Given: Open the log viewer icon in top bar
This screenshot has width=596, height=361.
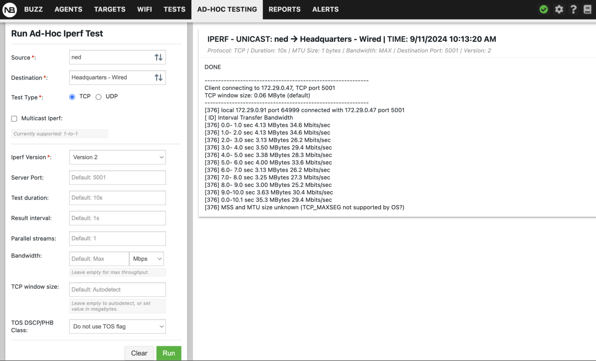Looking at the screenshot, I should [x=587, y=9].
